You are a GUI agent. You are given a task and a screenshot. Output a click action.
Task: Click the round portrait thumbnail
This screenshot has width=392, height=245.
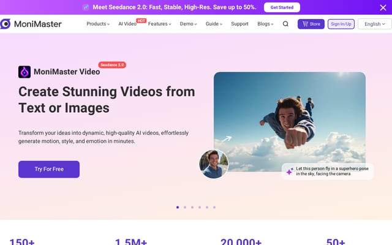214,164
